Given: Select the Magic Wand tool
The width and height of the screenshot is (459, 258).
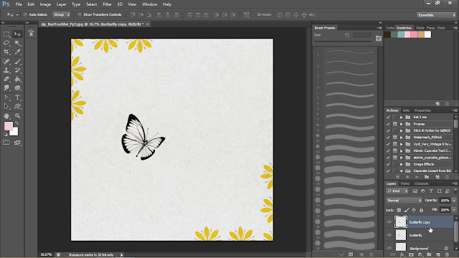Looking at the screenshot, I should 17,43.
